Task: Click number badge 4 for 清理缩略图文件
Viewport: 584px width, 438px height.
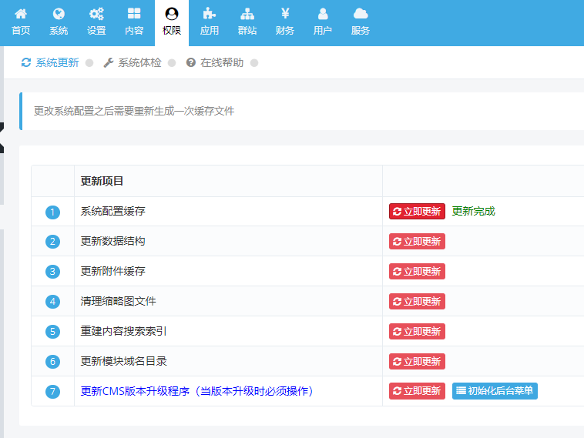Action: (52, 302)
